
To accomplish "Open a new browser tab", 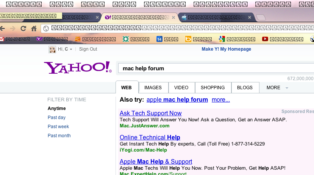I will 261,18.
